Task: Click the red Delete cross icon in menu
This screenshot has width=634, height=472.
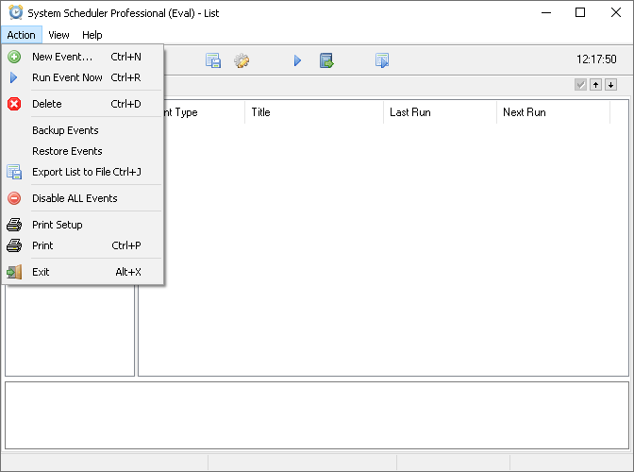Action: (x=14, y=104)
